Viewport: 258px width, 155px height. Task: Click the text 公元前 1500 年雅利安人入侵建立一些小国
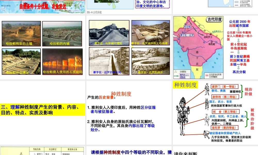pos(239,36)
